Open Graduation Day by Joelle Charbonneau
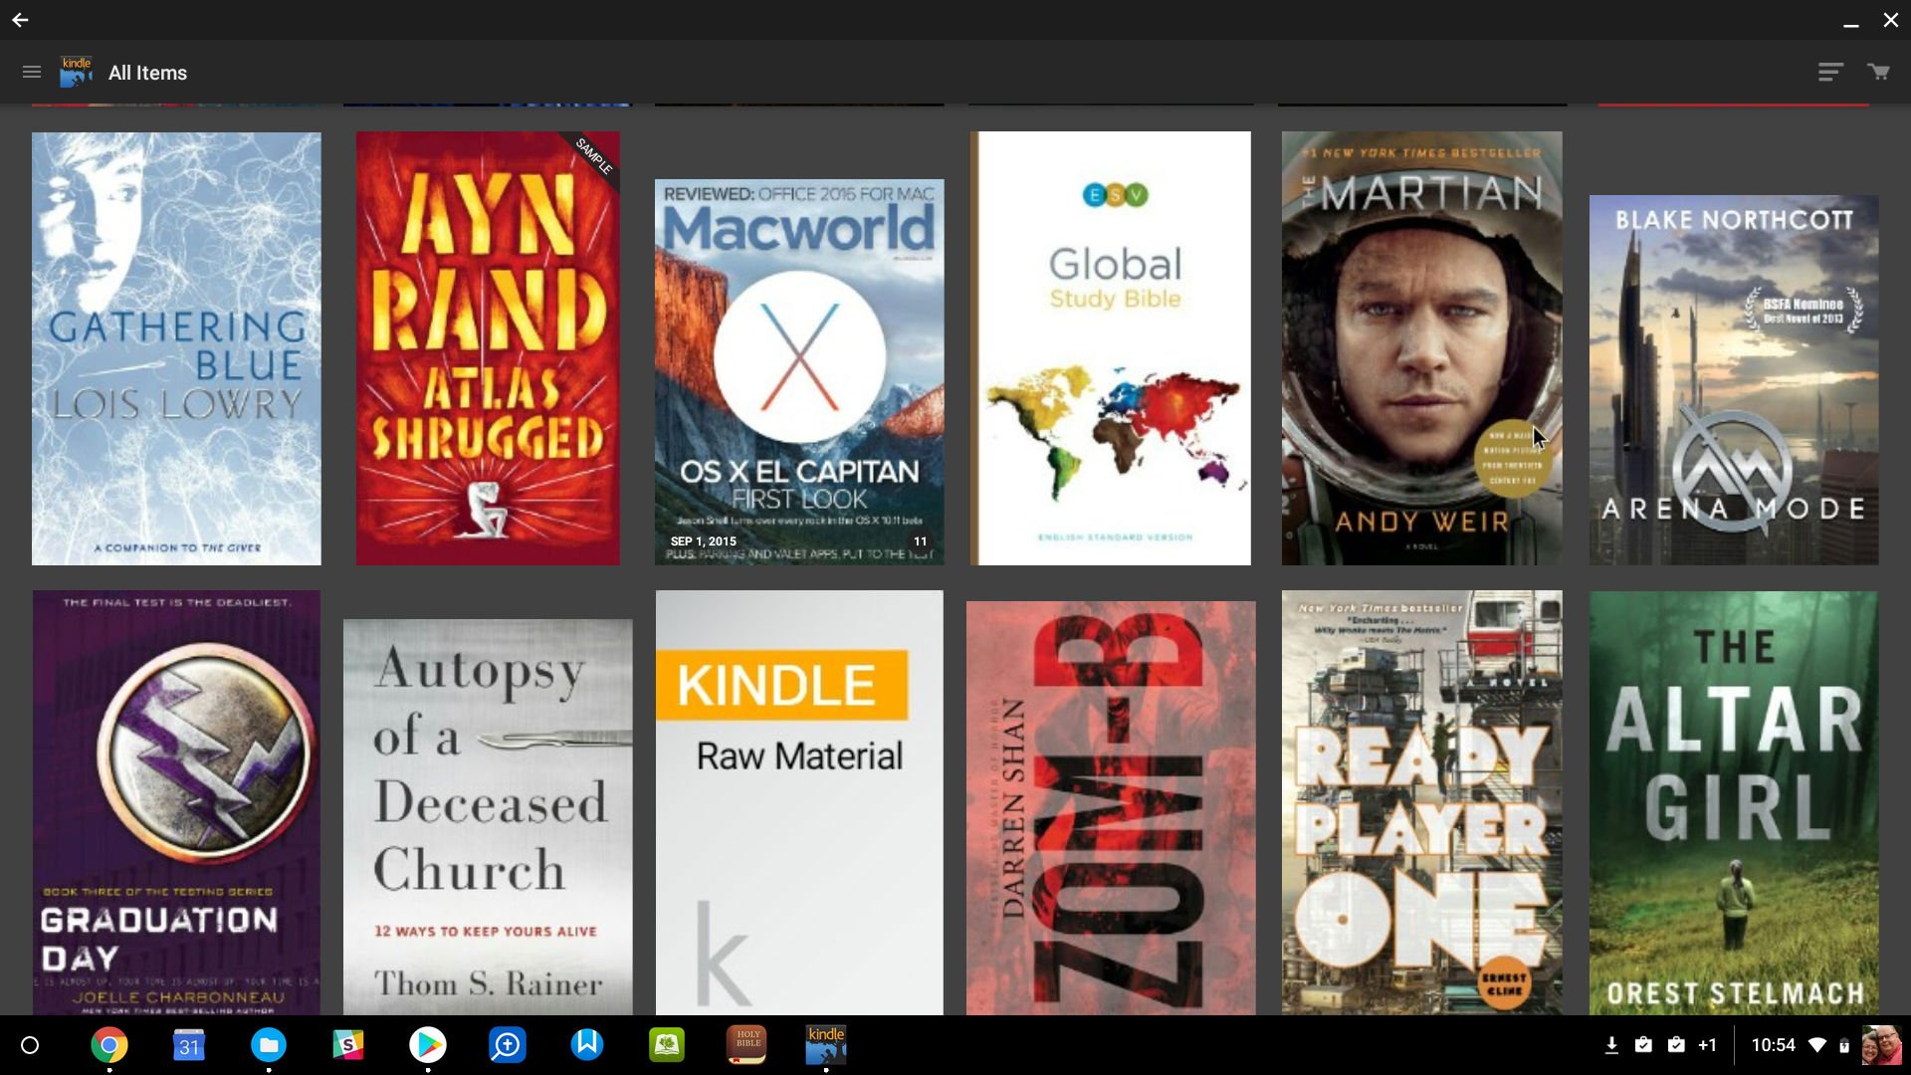Screen dimensions: 1911x1075 point(176,802)
